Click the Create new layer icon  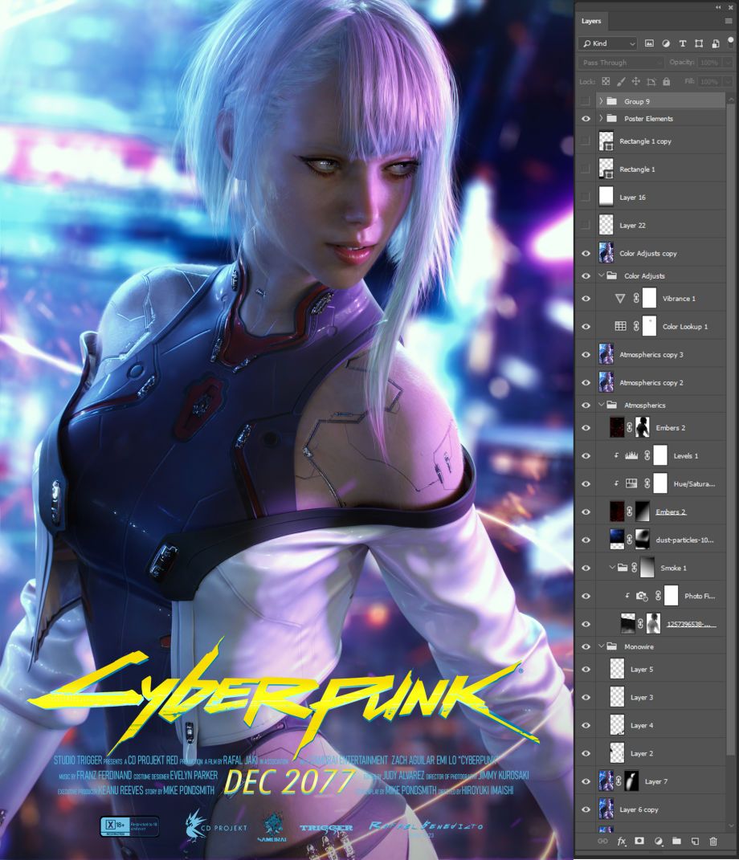(x=695, y=841)
